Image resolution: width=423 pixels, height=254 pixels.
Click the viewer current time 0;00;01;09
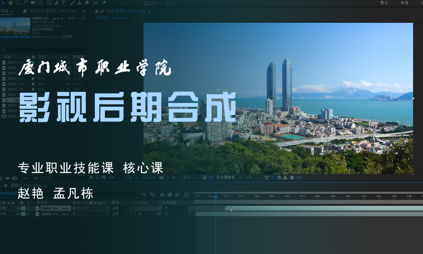pyautogui.click(x=148, y=178)
